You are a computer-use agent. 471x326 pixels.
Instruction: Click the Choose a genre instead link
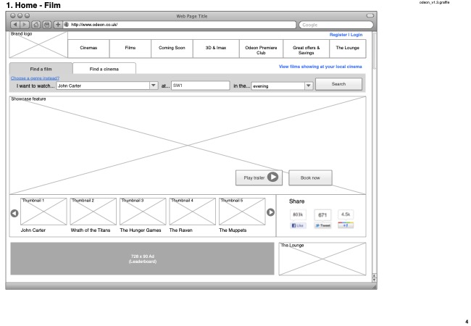[35, 78]
